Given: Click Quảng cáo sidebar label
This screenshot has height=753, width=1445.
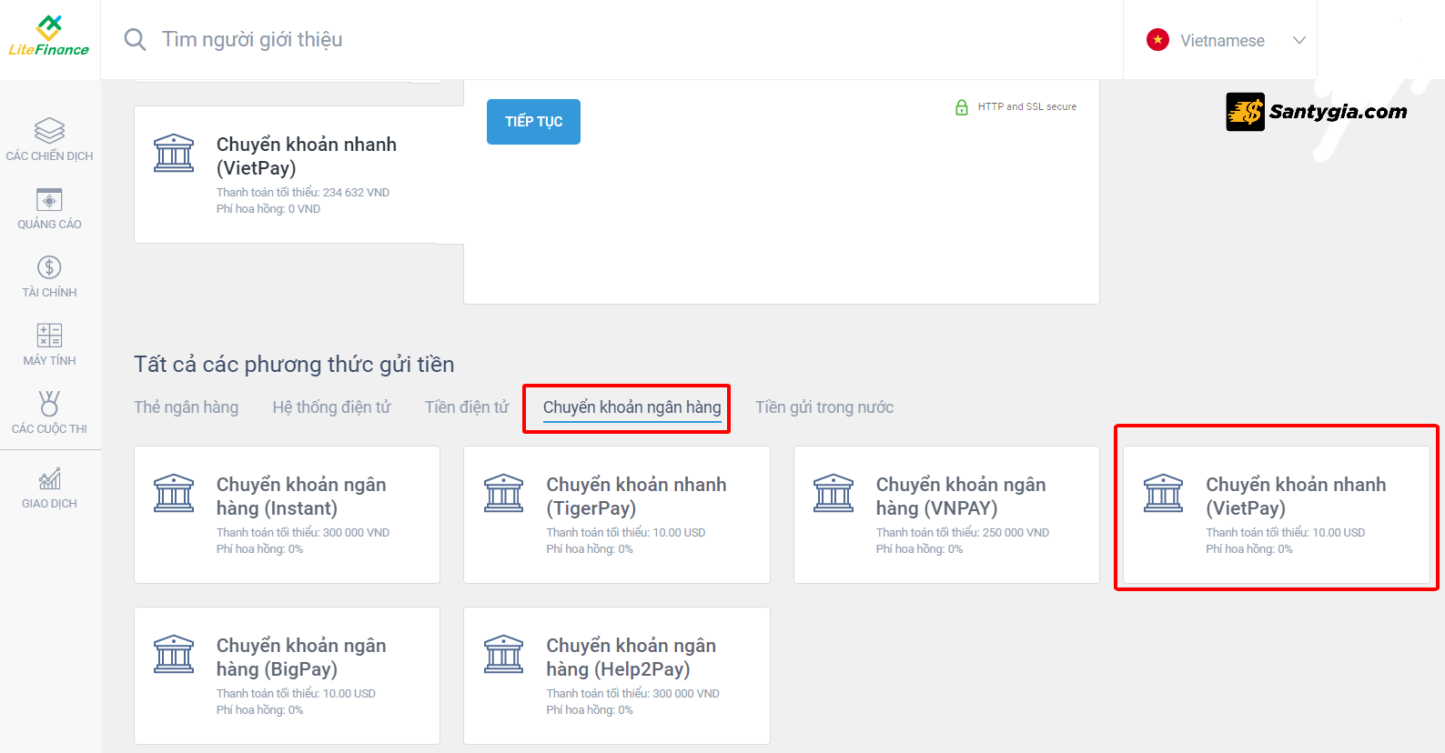Looking at the screenshot, I should [49, 225].
